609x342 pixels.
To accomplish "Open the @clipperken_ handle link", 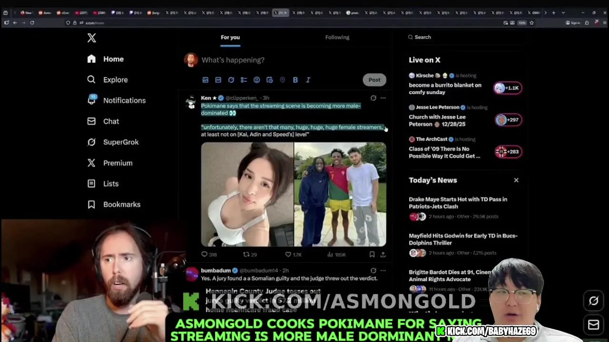I will point(241,98).
